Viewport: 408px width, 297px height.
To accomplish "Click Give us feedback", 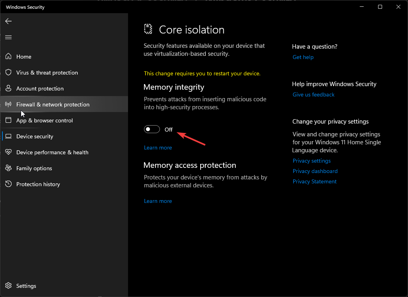I will click(x=313, y=94).
